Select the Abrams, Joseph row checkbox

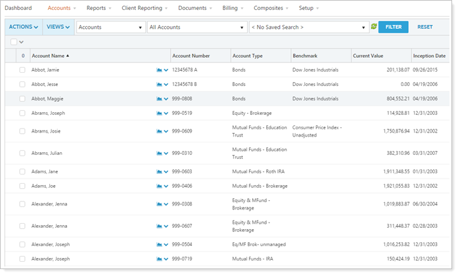(x=22, y=113)
